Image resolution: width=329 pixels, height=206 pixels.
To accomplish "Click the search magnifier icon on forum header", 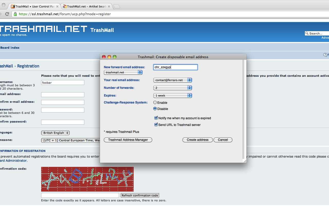I will click(x=307, y=33).
